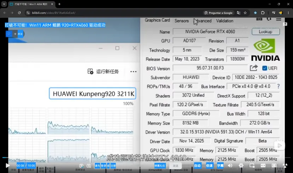Click GPU-Z refresh icon
The height and width of the screenshot is (173, 293).
coord(269,19)
